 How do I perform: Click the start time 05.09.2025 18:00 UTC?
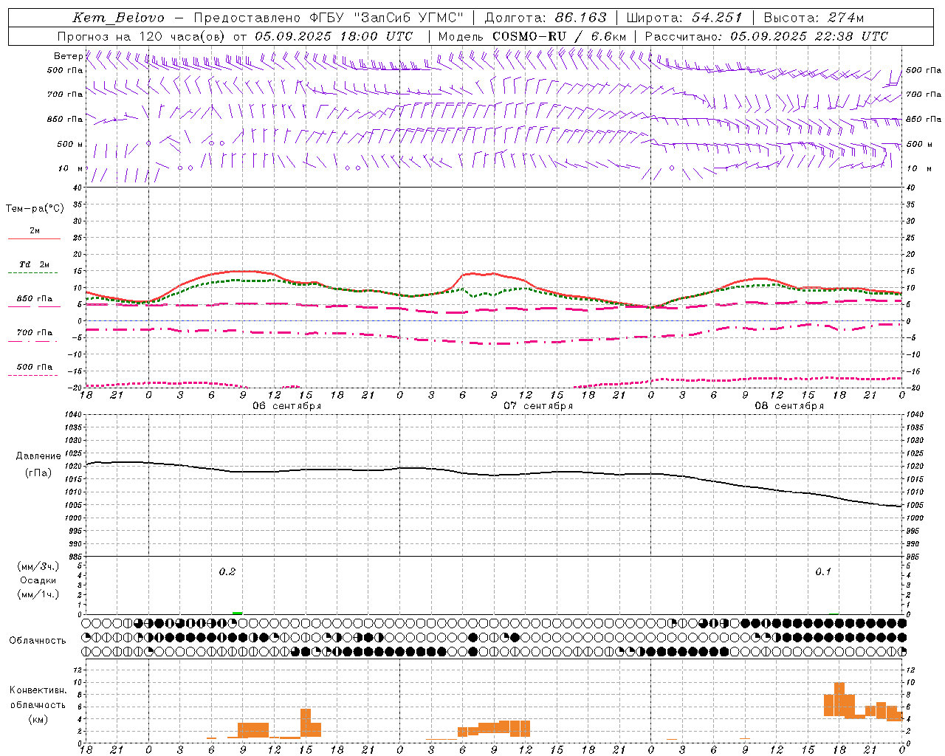pos(334,36)
